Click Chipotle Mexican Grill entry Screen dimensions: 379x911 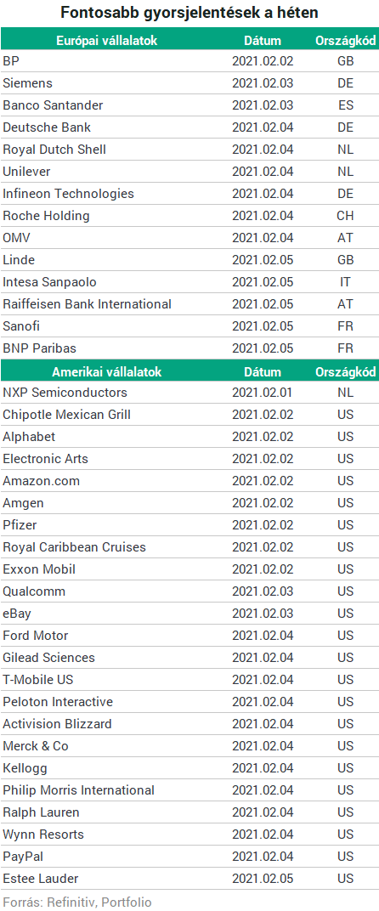pos(67,414)
